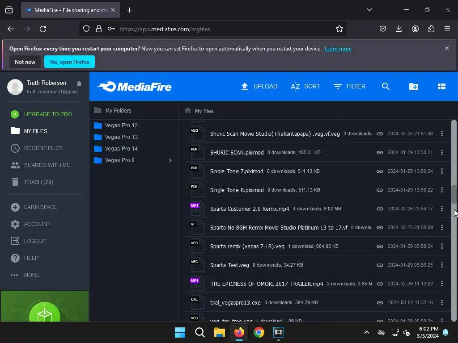
Task: Open the Sort menu
Action: point(305,86)
